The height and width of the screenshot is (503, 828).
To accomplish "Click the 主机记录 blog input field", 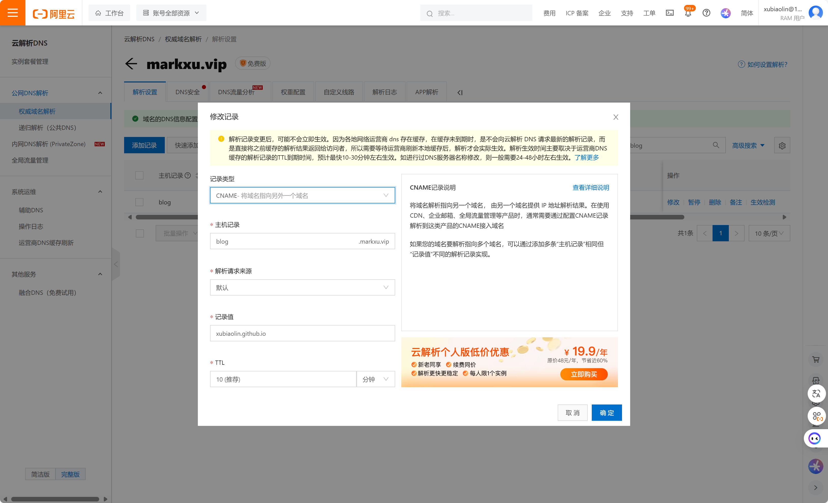I will coord(302,241).
